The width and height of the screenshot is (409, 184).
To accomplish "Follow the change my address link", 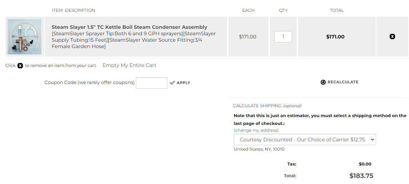I will [256, 130].
